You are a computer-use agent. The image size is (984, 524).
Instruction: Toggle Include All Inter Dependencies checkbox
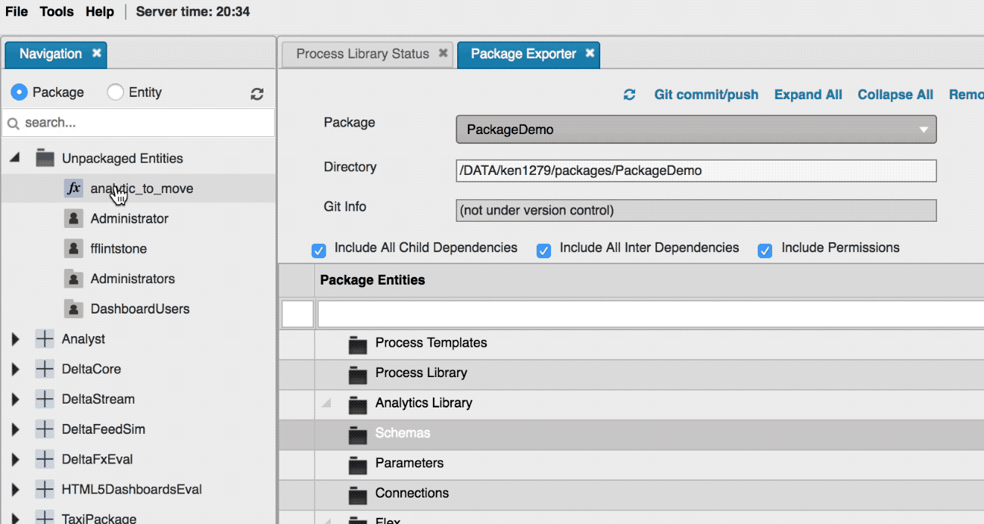pyautogui.click(x=543, y=250)
